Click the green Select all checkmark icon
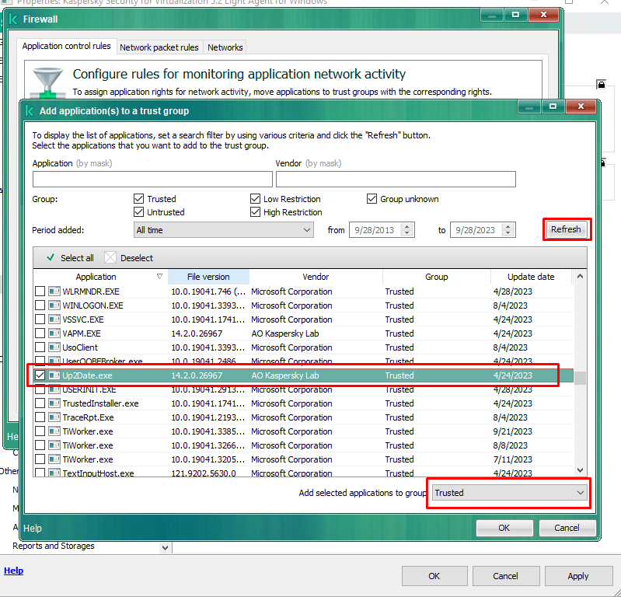Screen dimensions: 621x597 coord(51,257)
